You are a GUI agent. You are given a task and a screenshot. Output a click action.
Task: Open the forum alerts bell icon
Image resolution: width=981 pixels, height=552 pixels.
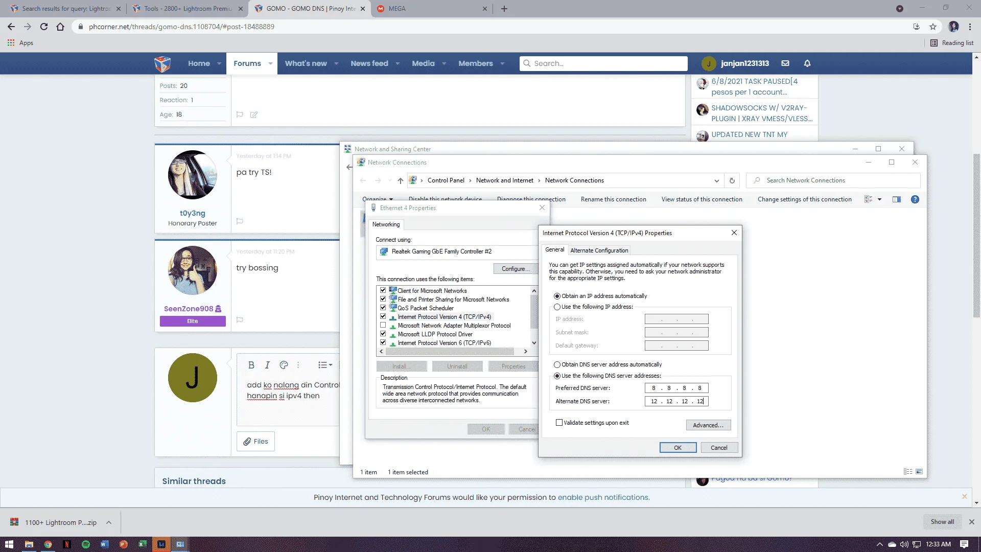coord(807,63)
